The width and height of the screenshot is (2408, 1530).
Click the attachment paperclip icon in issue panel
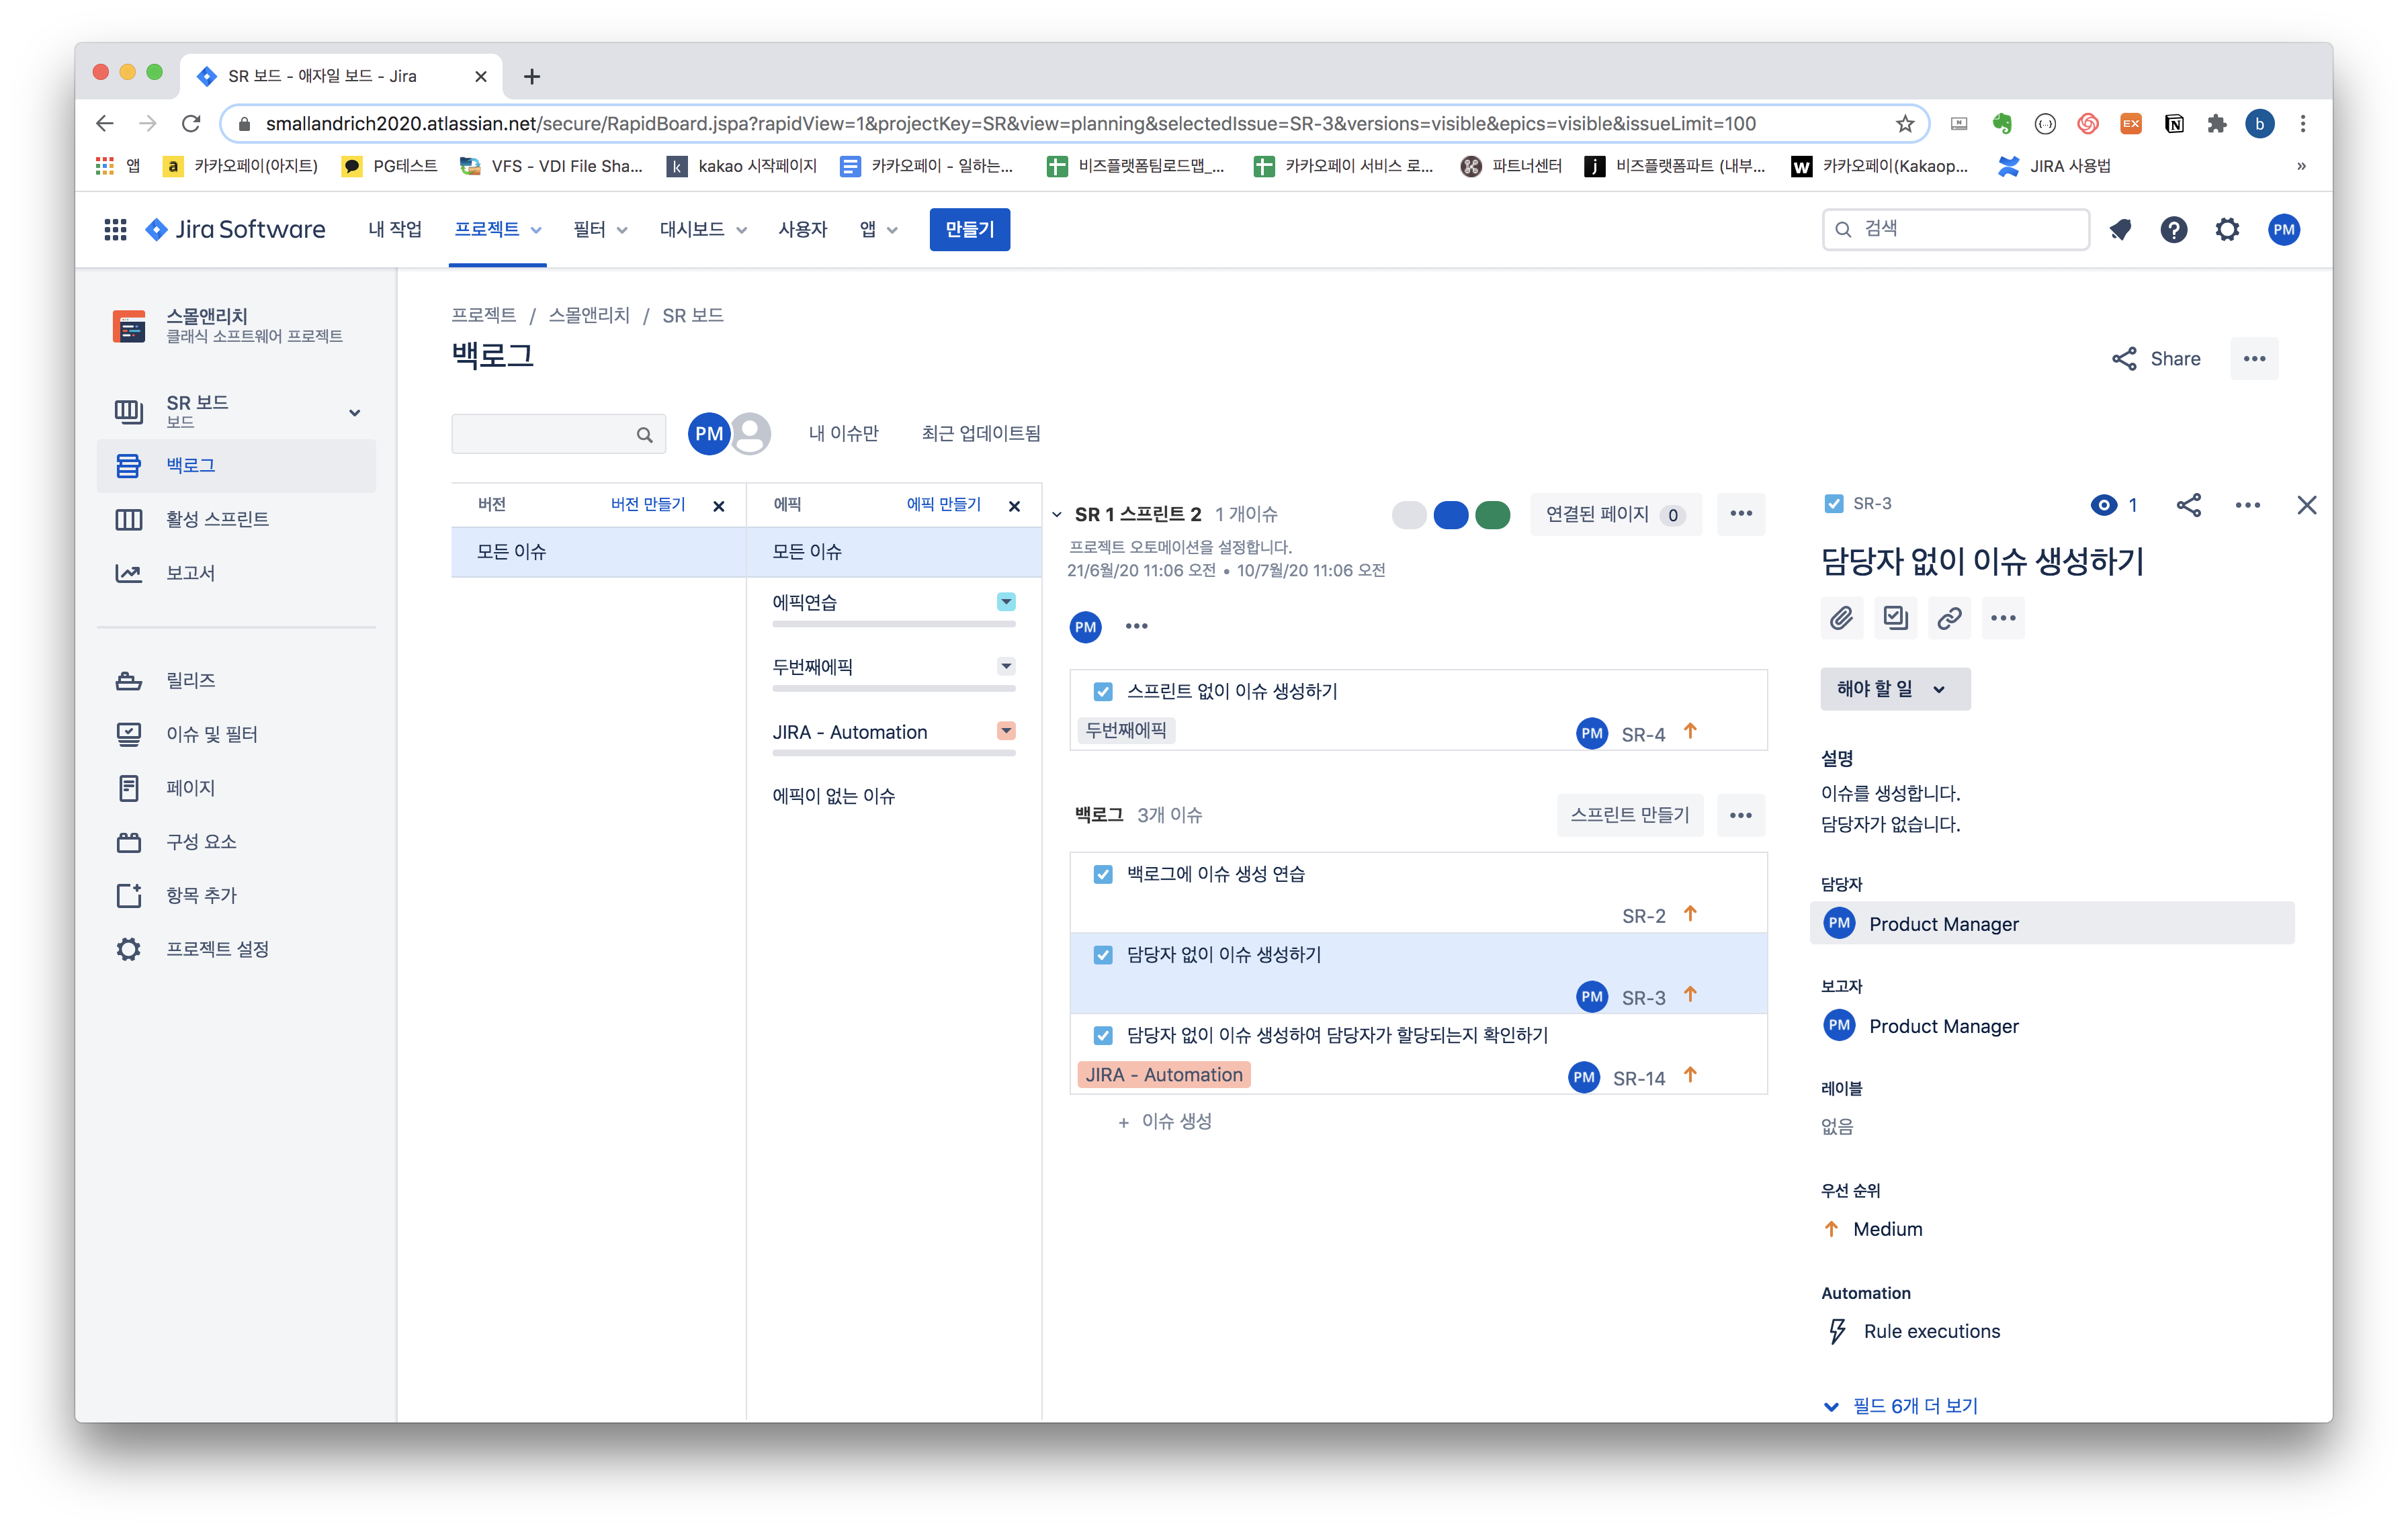click(1841, 618)
